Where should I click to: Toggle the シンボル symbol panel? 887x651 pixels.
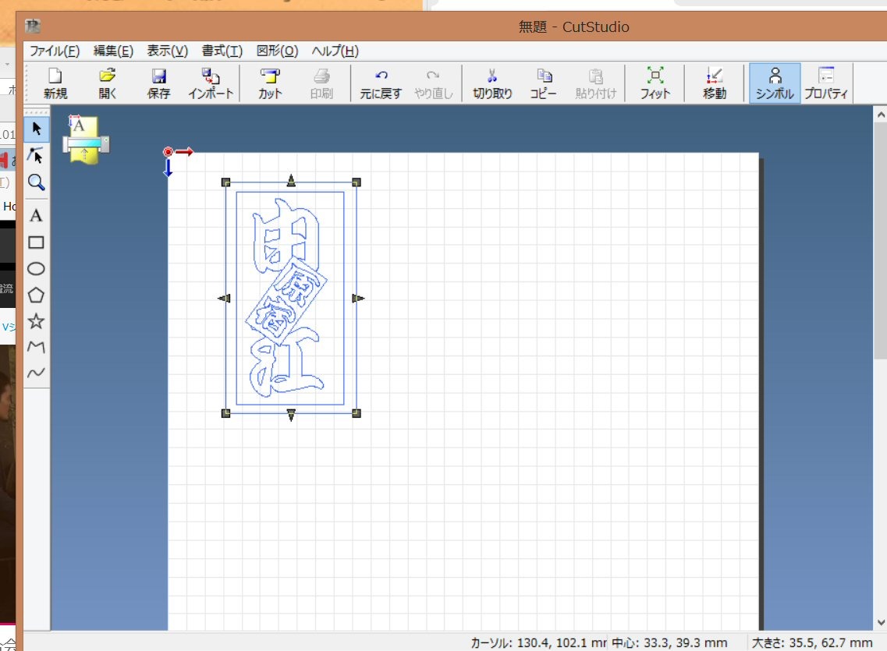tap(775, 83)
